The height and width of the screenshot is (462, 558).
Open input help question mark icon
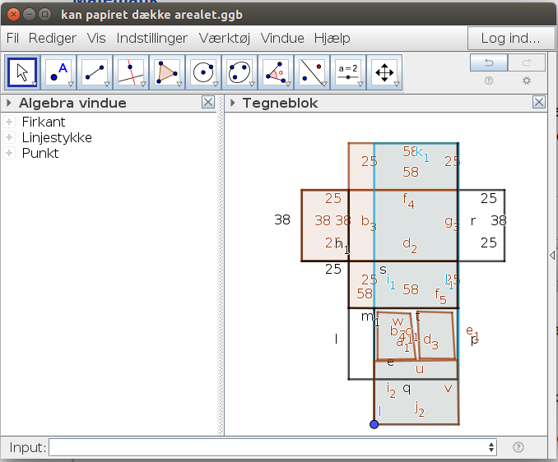[518, 447]
